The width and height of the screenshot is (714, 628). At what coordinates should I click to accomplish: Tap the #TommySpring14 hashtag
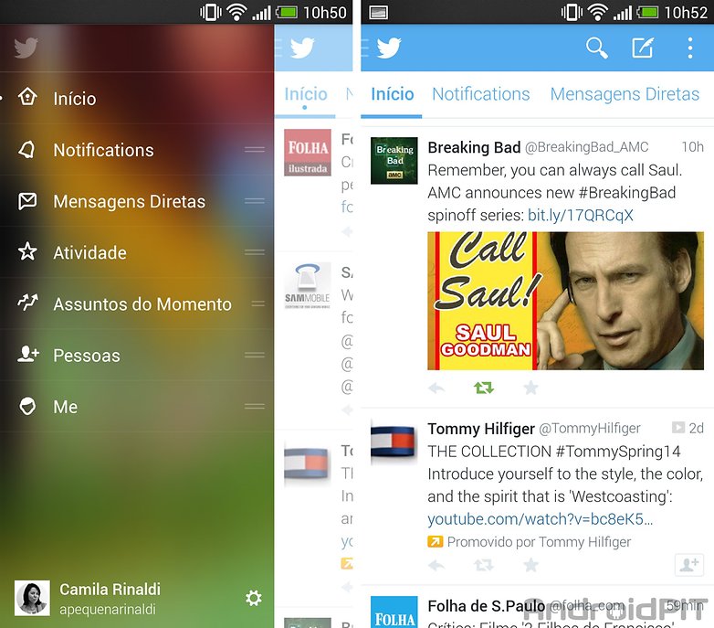coord(618,452)
